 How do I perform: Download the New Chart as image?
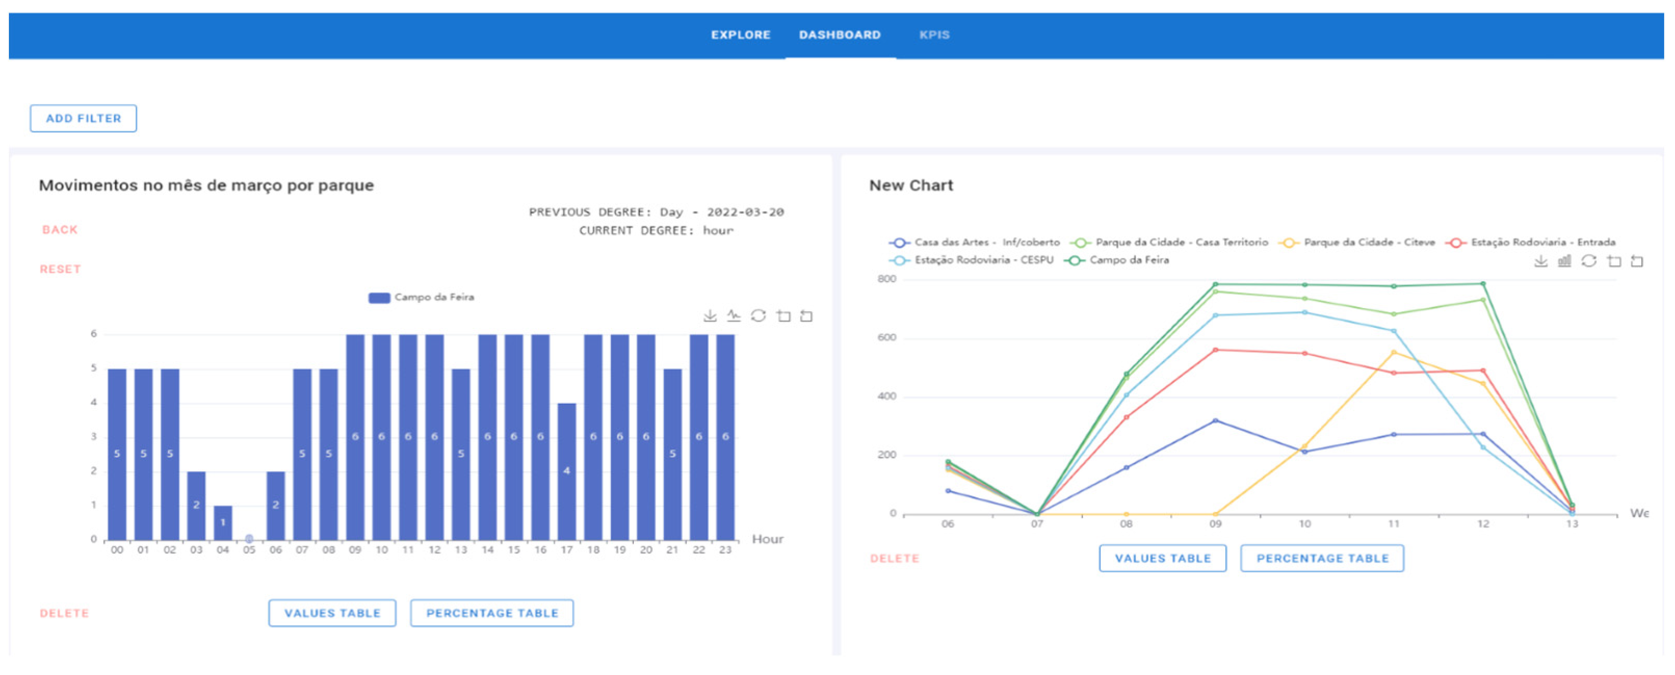1540,261
